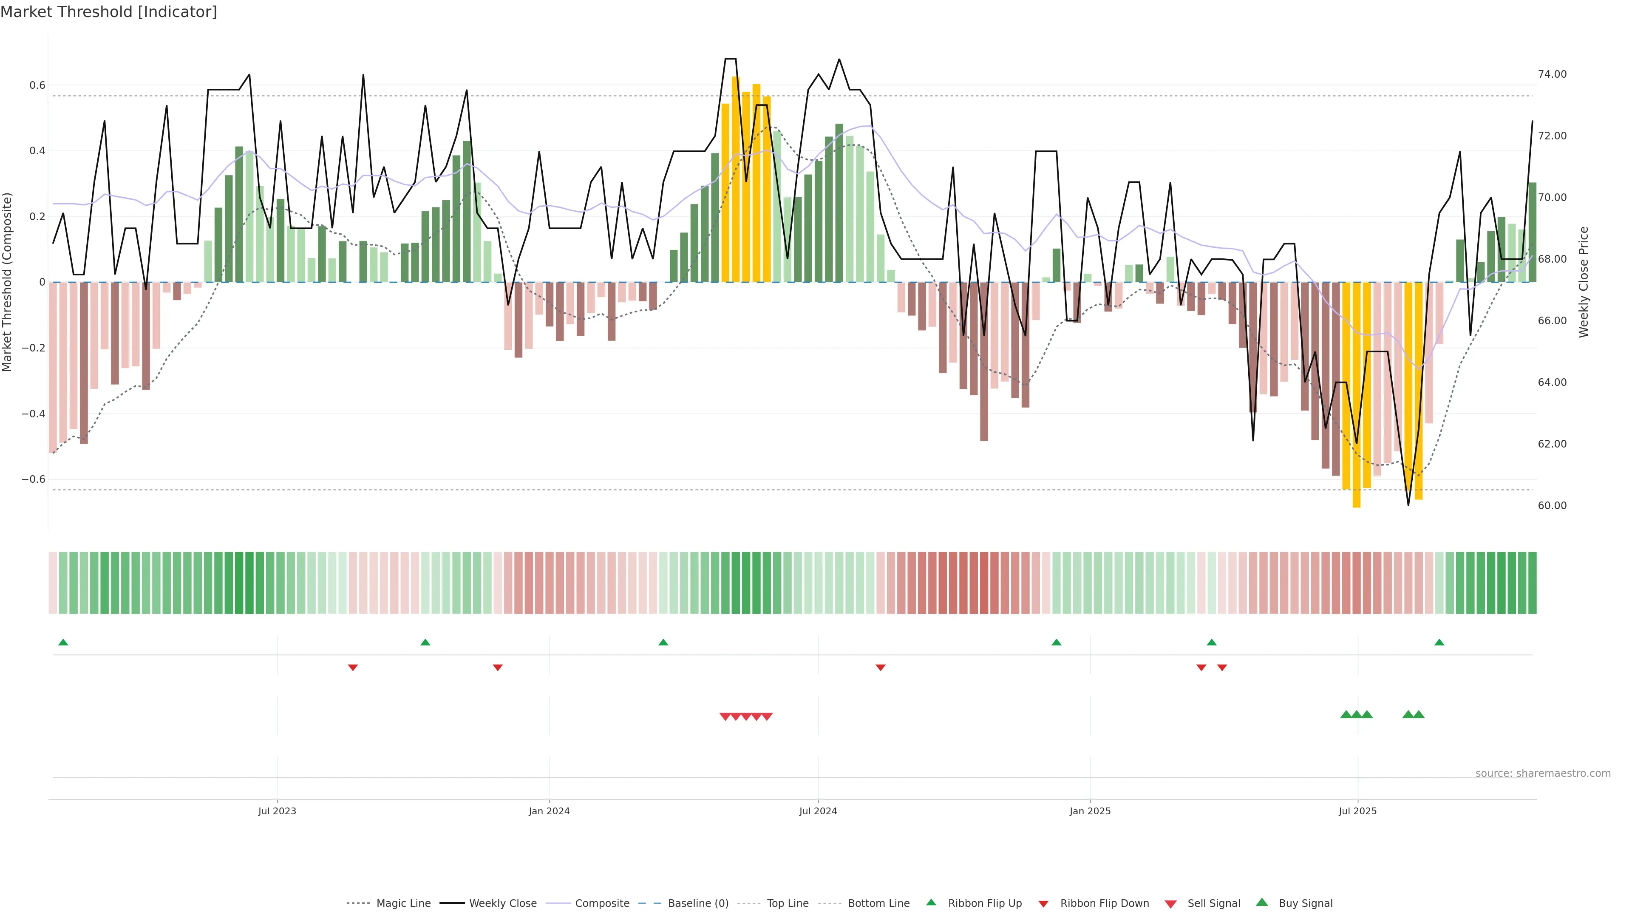Click the first ribbon flip down marker
Viewport: 1632px width, 918px height.
(x=353, y=668)
